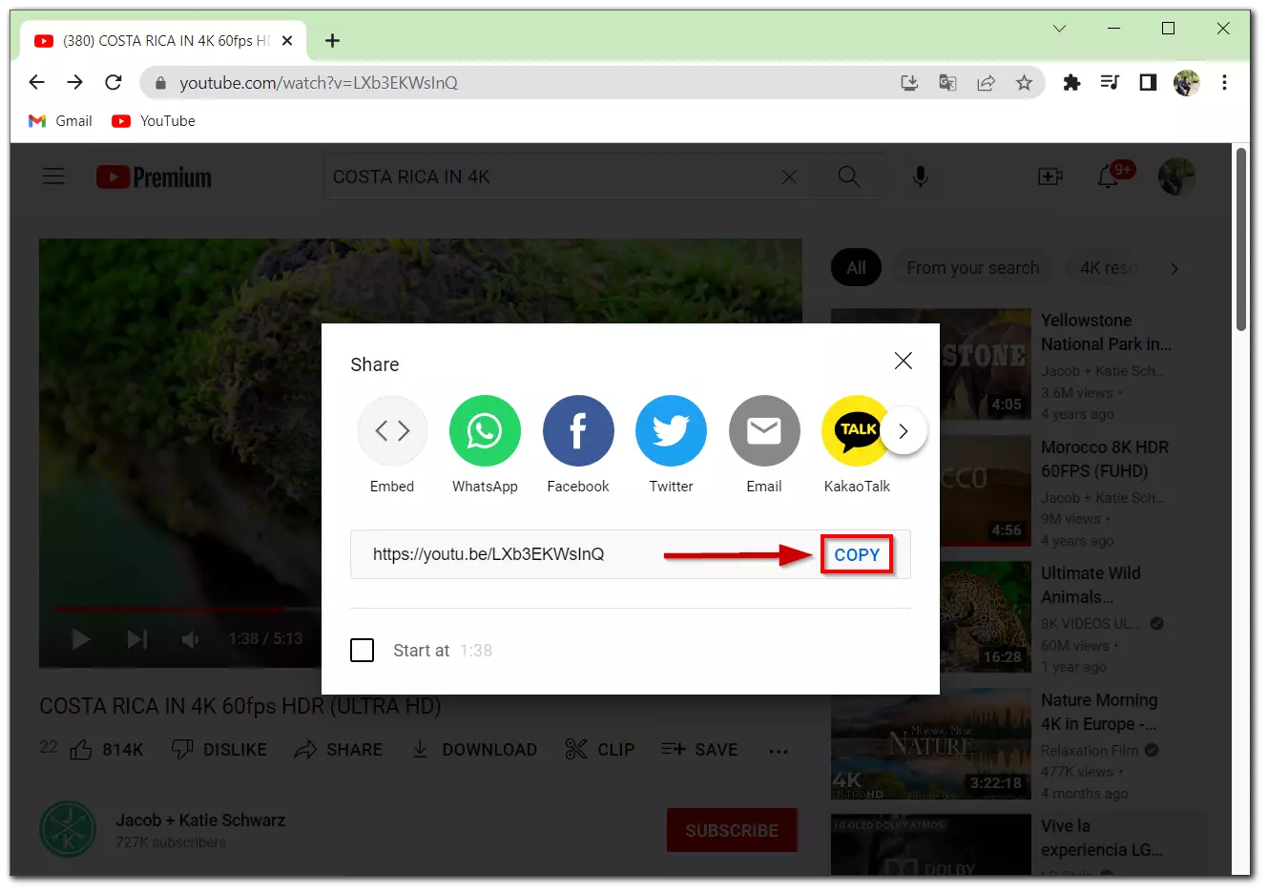The height and width of the screenshot is (893, 1268).
Task: Show more share options arrow
Action: (904, 431)
